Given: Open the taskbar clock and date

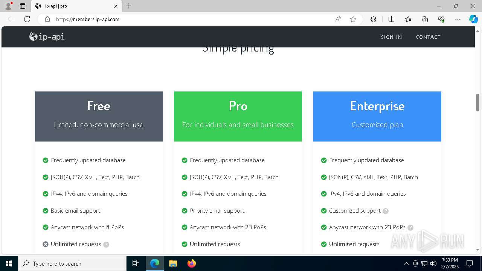Looking at the screenshot, I should 450,263.
